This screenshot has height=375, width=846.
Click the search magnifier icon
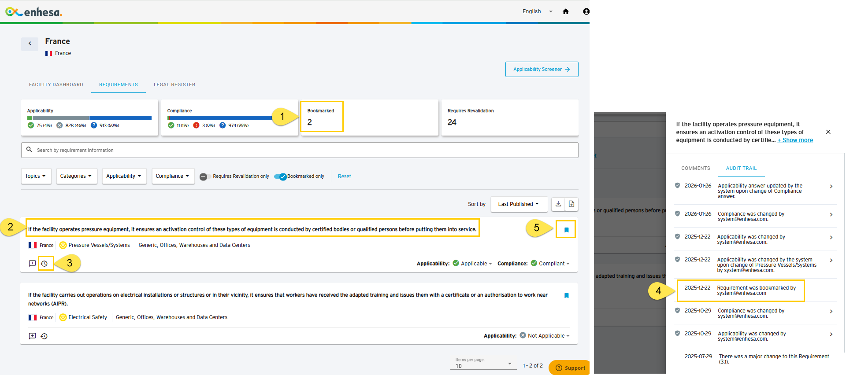click(29, 150)
